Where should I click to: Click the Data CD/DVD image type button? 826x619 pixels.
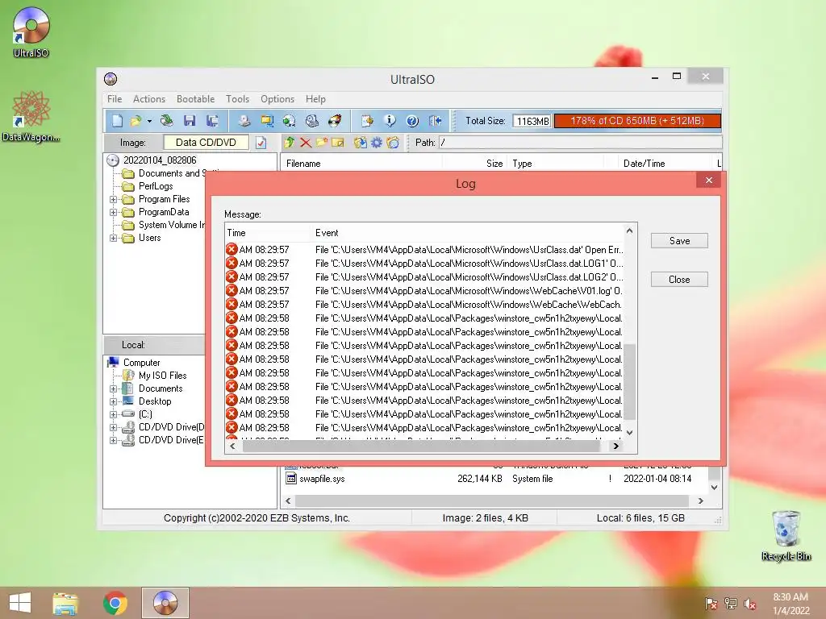[206, 142]
